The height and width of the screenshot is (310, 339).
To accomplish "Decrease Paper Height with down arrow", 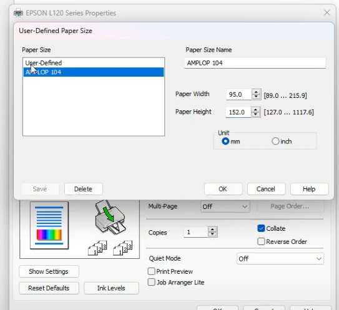I will pos(256,115).
